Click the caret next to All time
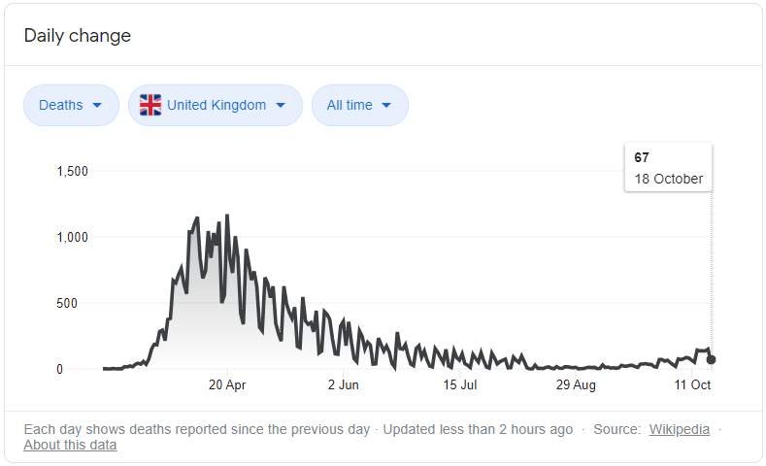Image resolution: width=766 pixels, height=466 pixels. point(386,106)
